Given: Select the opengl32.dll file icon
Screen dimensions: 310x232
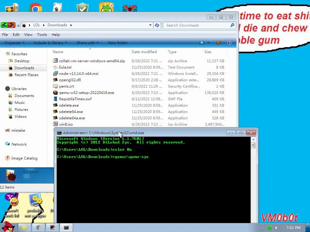Looking at the screenshot, I should 55,80.
